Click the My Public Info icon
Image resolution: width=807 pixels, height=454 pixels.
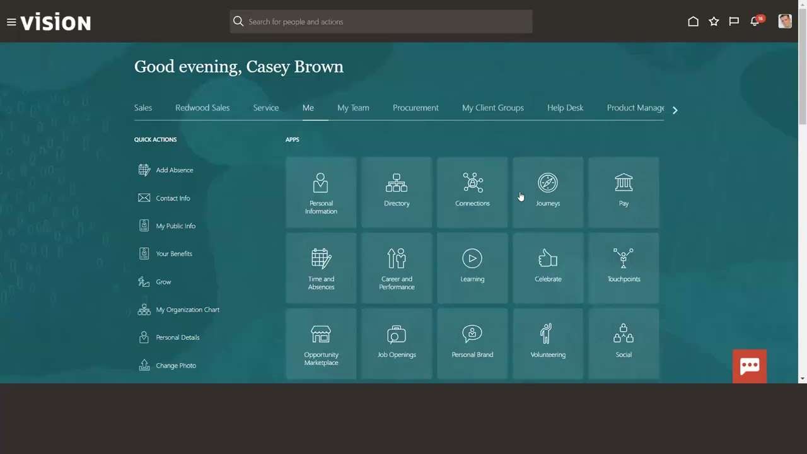pos(144,226)
